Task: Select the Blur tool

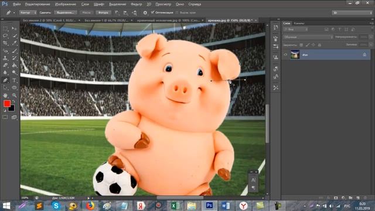Action: 5,73
